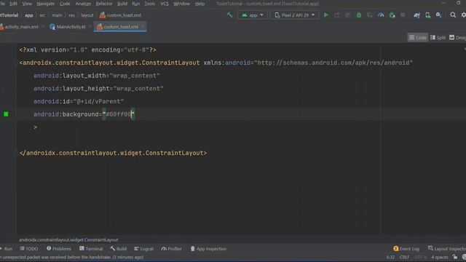Switch editor to Split view

438,37
